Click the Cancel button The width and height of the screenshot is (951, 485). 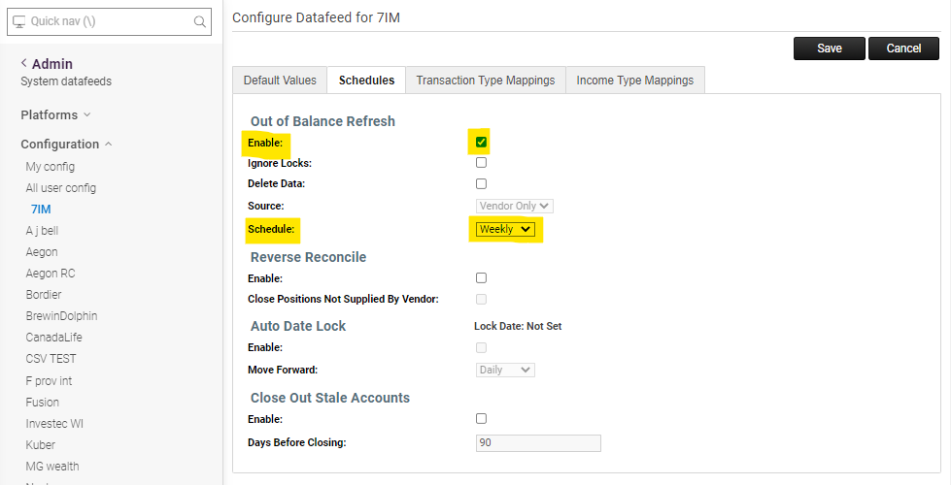pos(903,48)
